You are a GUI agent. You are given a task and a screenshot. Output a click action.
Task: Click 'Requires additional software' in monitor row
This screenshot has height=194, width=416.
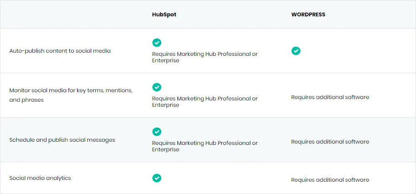point(330,97)
